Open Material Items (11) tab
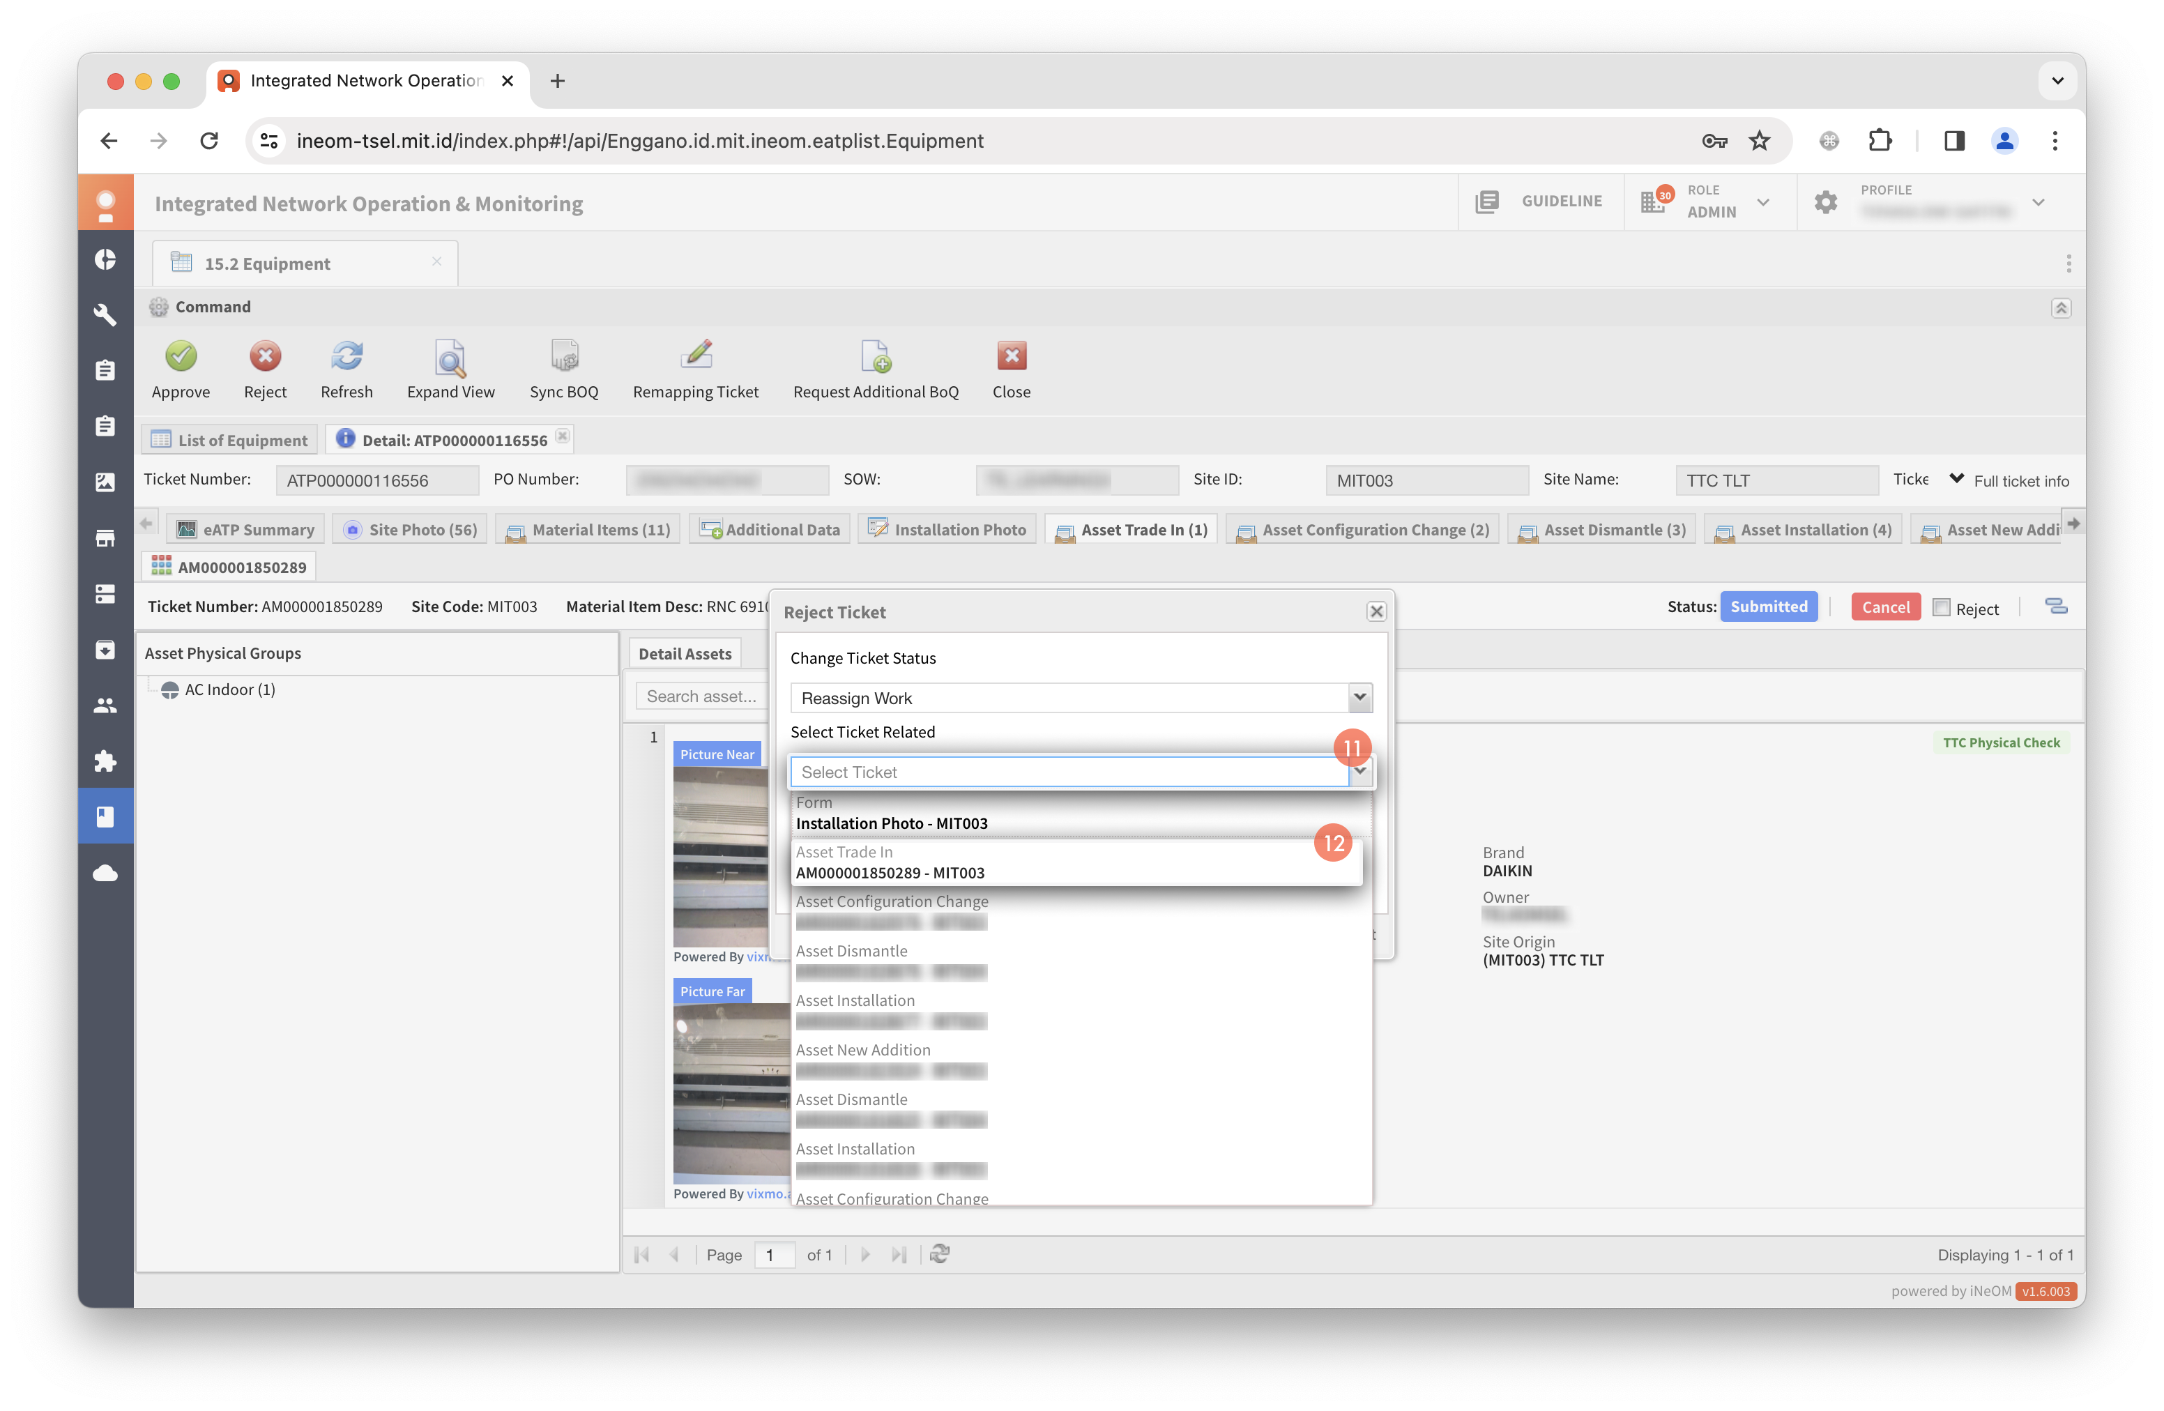This screenshot has height=1411, width=2164. coord(588,529)
